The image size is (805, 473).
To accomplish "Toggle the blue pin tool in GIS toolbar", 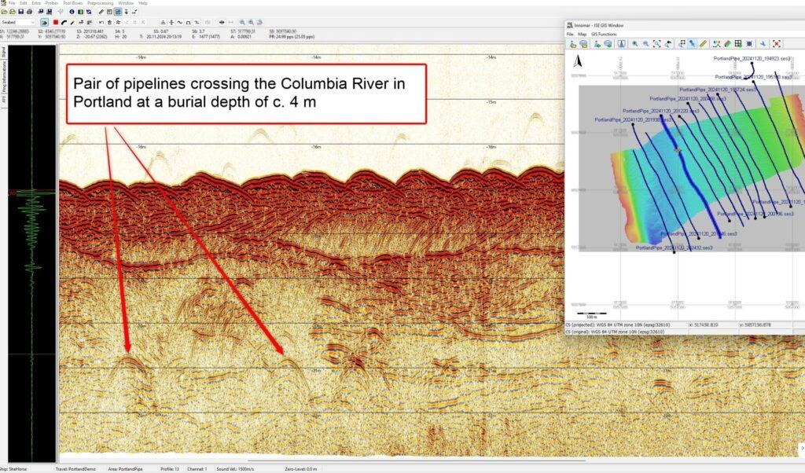I will 692,44.
